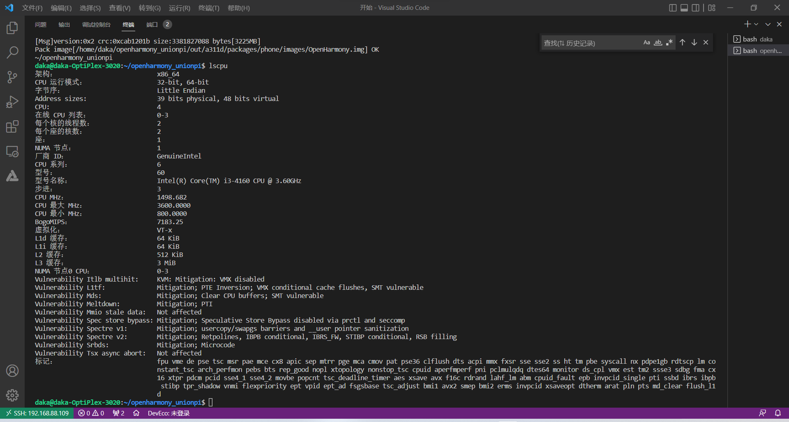This screenshot has width=789, height=422.
Task: Open the Remote Explorer view
Action: pos(12,151)
